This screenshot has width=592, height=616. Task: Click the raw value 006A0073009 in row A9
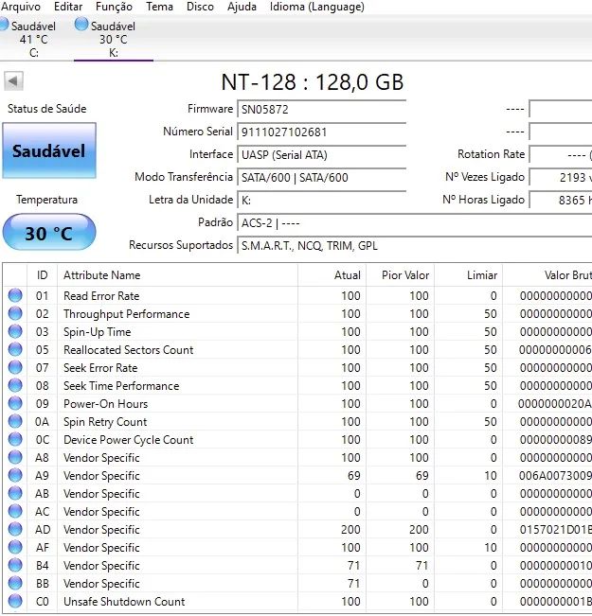point(555,476)
